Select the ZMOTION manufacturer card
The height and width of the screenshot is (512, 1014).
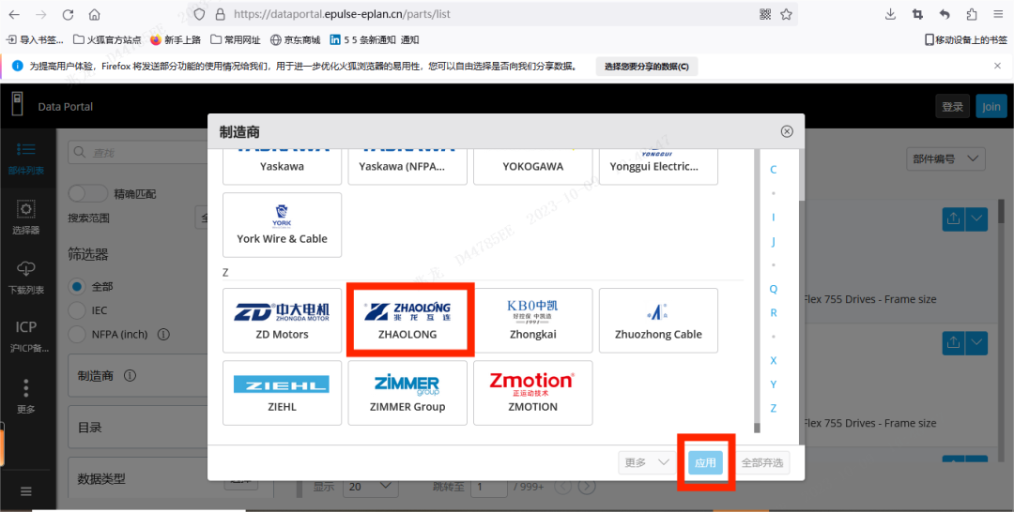click(533, 393)
